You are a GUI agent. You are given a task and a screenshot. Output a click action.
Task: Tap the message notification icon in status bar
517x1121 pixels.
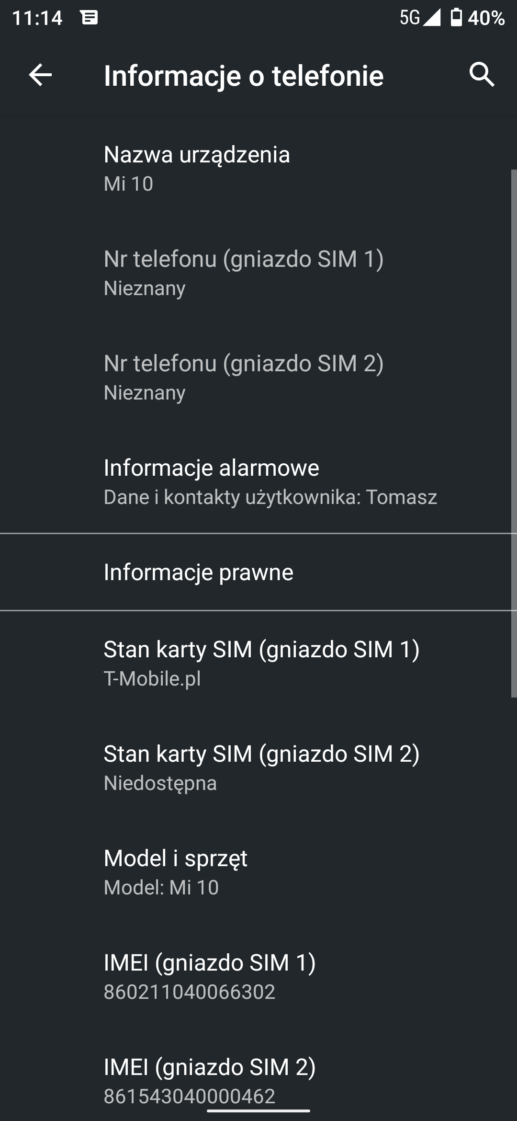(90, 18)
